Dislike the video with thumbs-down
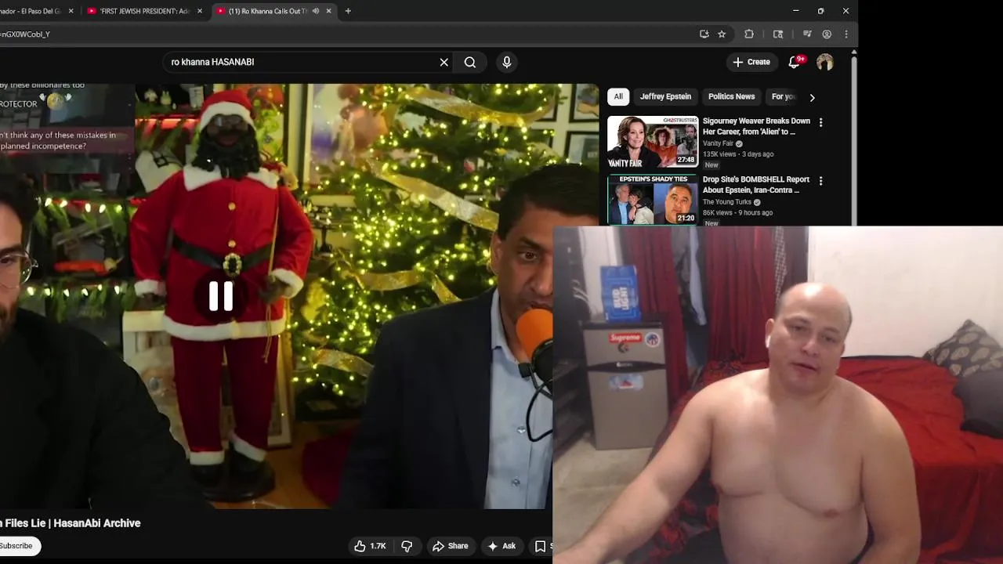Image resolution: width=1003 pixels, height=564 pixels. (407, 546)
